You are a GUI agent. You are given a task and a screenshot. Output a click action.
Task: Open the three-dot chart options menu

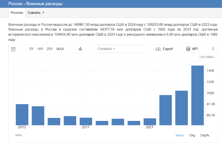click(x=213, y=49)
